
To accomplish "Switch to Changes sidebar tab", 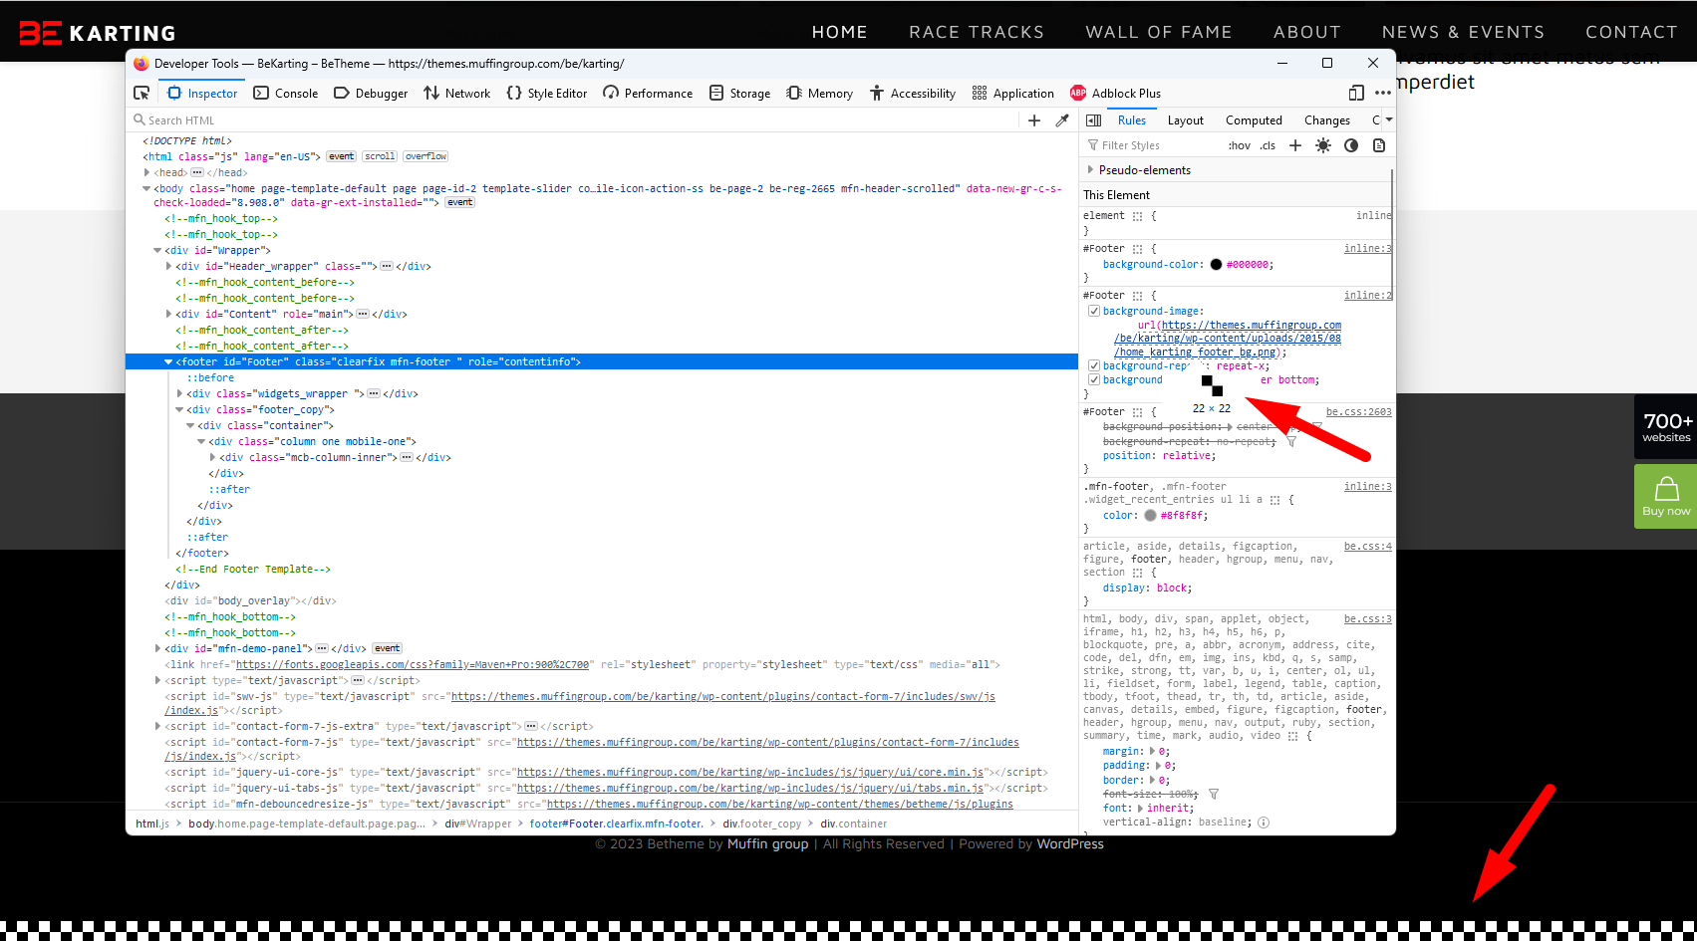I will [1327, 120].
